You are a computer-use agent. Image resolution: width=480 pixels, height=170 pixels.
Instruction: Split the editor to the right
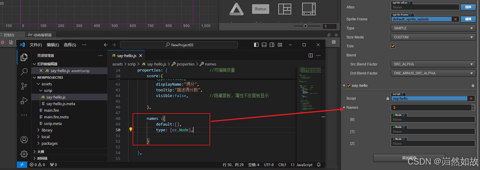tap(311, 56)
